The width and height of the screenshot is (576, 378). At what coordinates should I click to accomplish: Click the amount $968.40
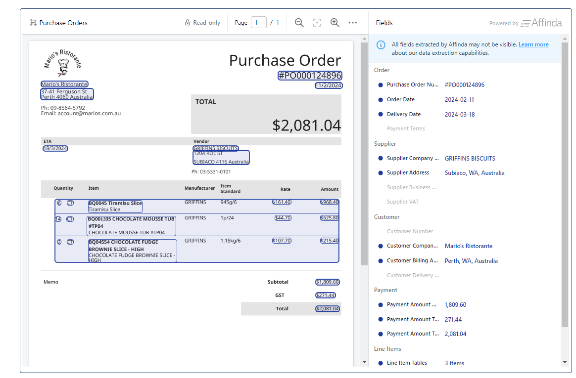pos(329,202)
